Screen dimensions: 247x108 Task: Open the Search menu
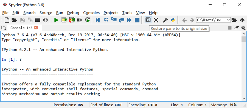point(29,13)
